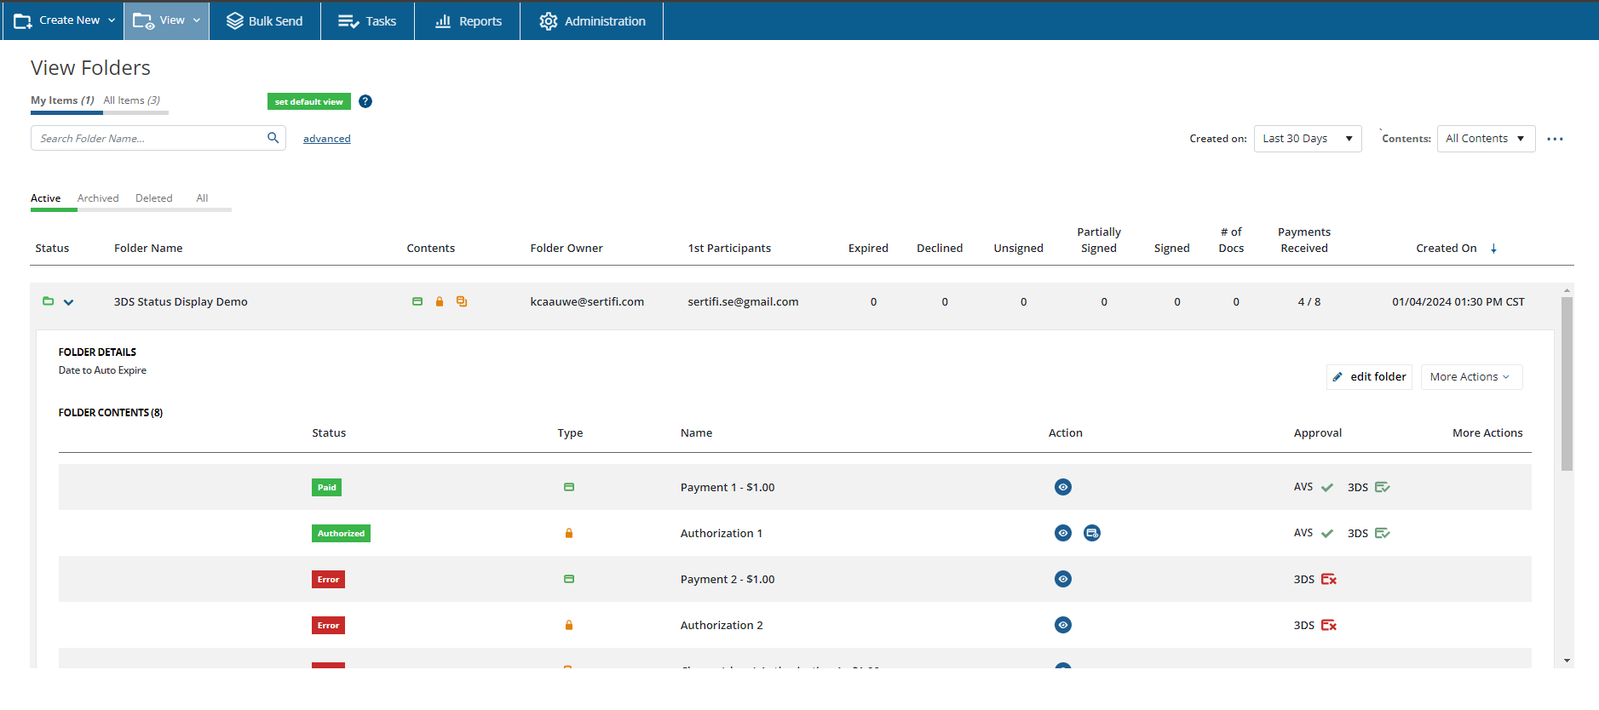The height and width of the screenshot is (710, 1599).
Task: Open the All Contents dropdown
Action: 1486,139
